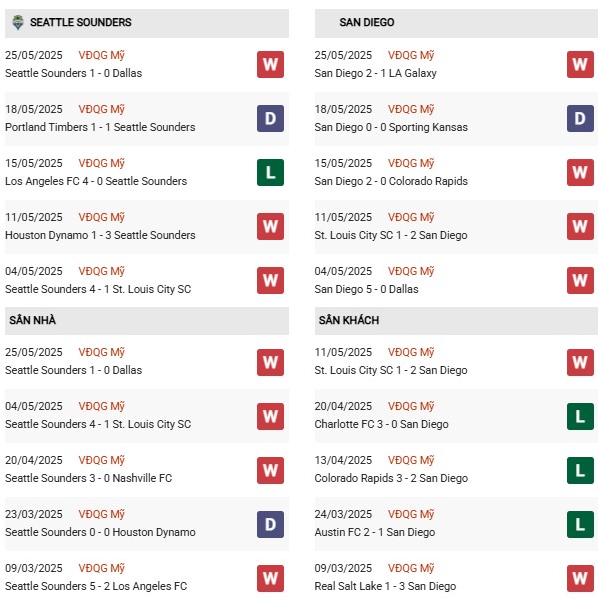
Task: Open VĐQG Mỹ link for 13/04/2025 Colorado Rapids match
Action: coord(411,460)
